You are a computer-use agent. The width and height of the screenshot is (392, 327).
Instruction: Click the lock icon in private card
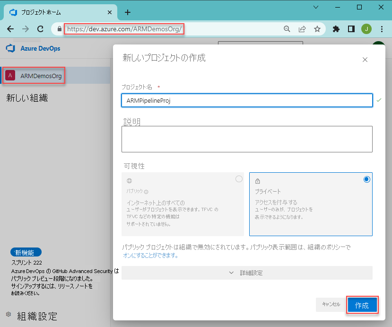pyautogui.click(x=258, y=181)
